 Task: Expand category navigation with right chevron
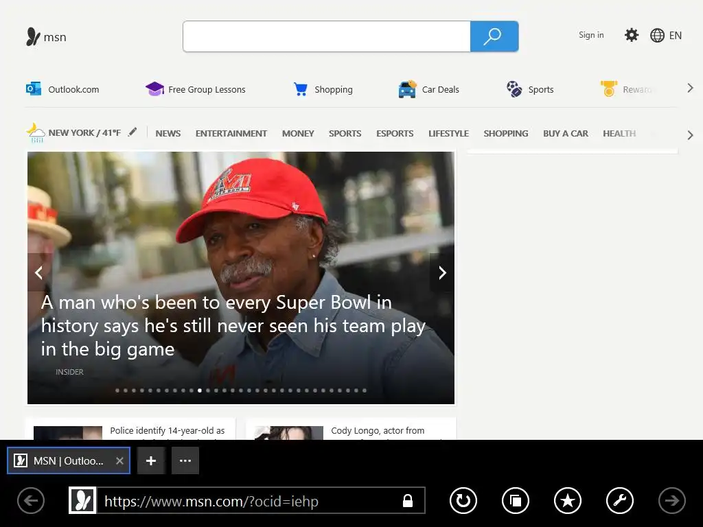tap(691, 135)
